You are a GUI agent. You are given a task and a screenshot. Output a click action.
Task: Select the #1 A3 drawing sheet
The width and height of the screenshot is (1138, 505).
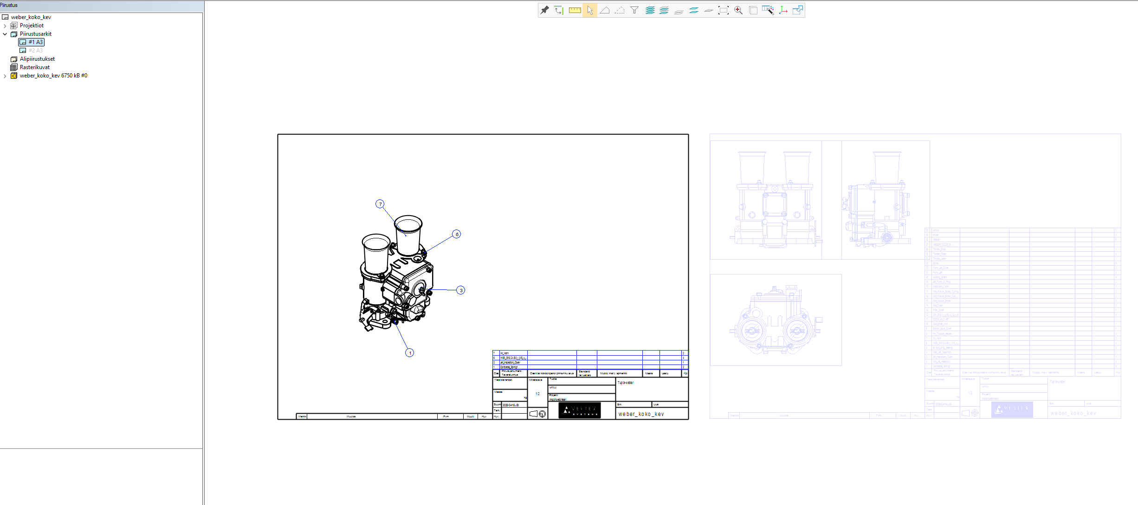pos(35,42)
